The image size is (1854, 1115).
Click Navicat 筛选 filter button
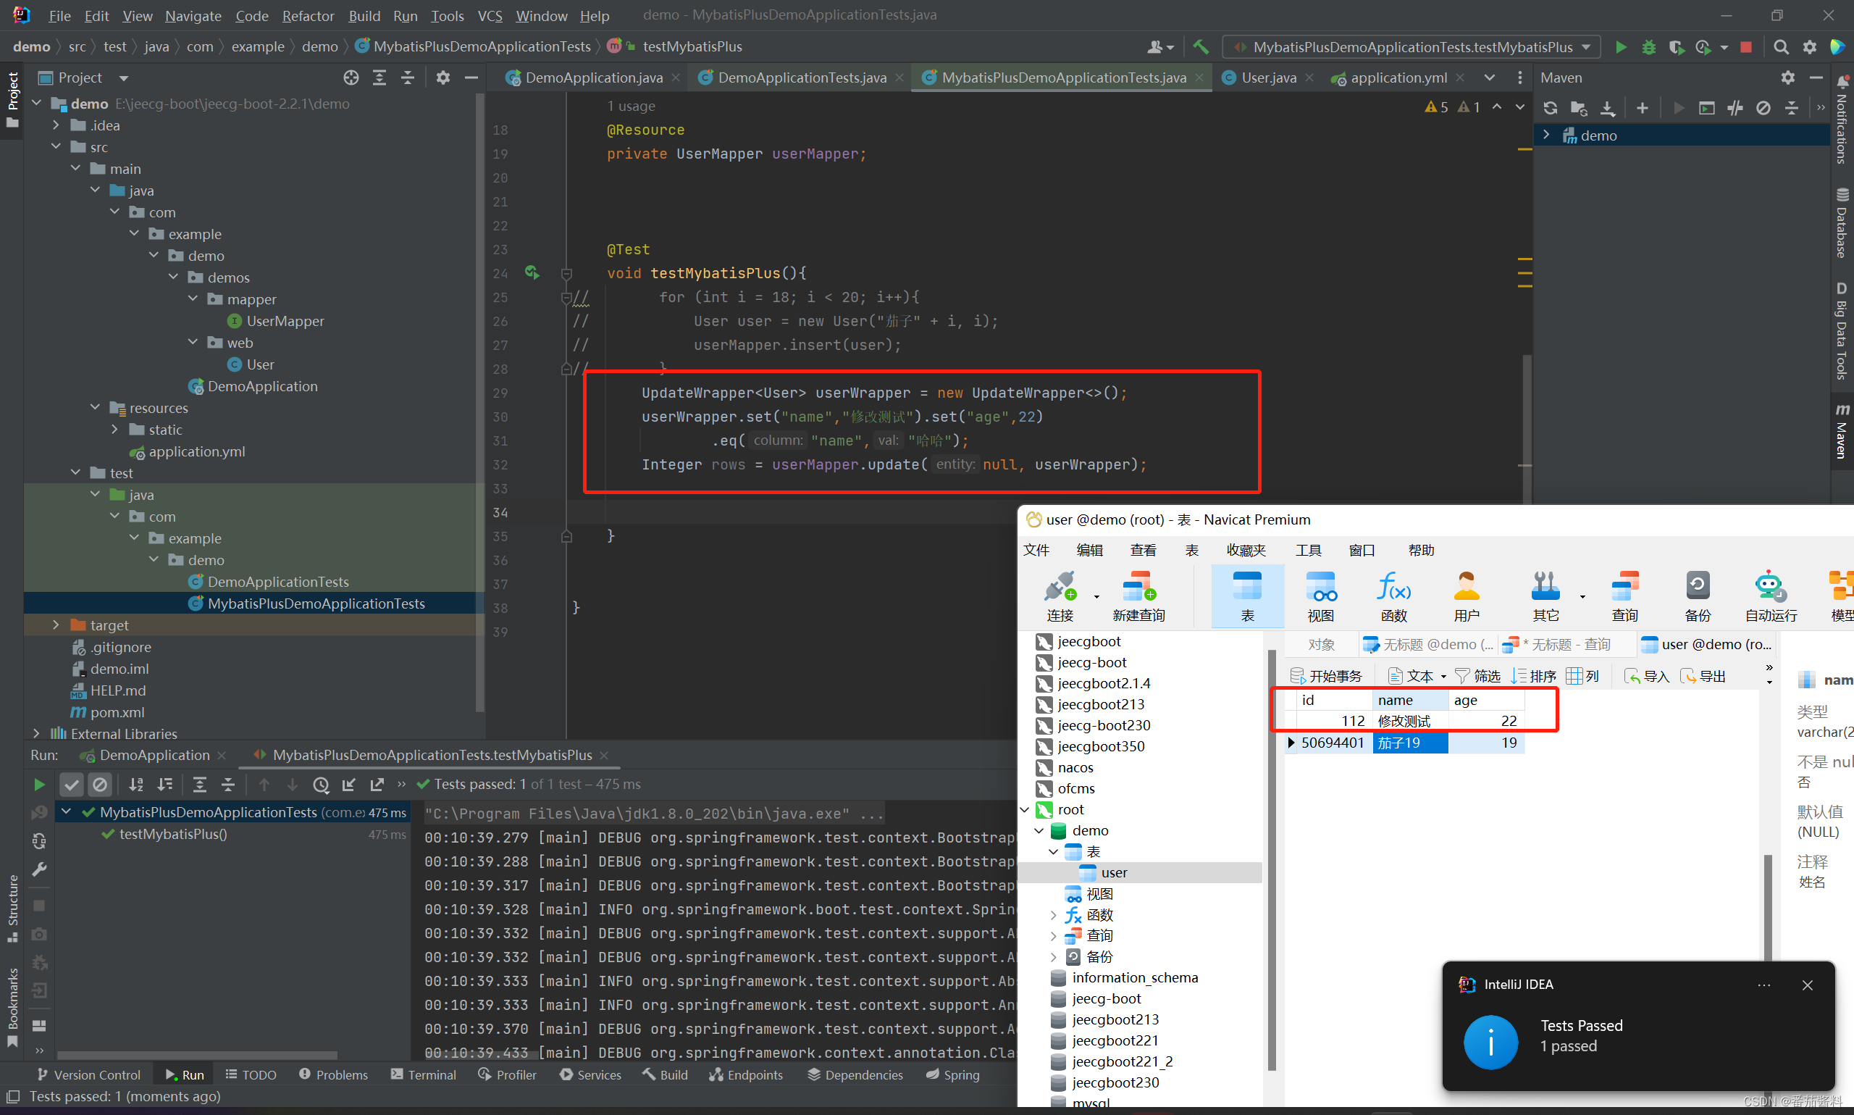point(1478,676)
